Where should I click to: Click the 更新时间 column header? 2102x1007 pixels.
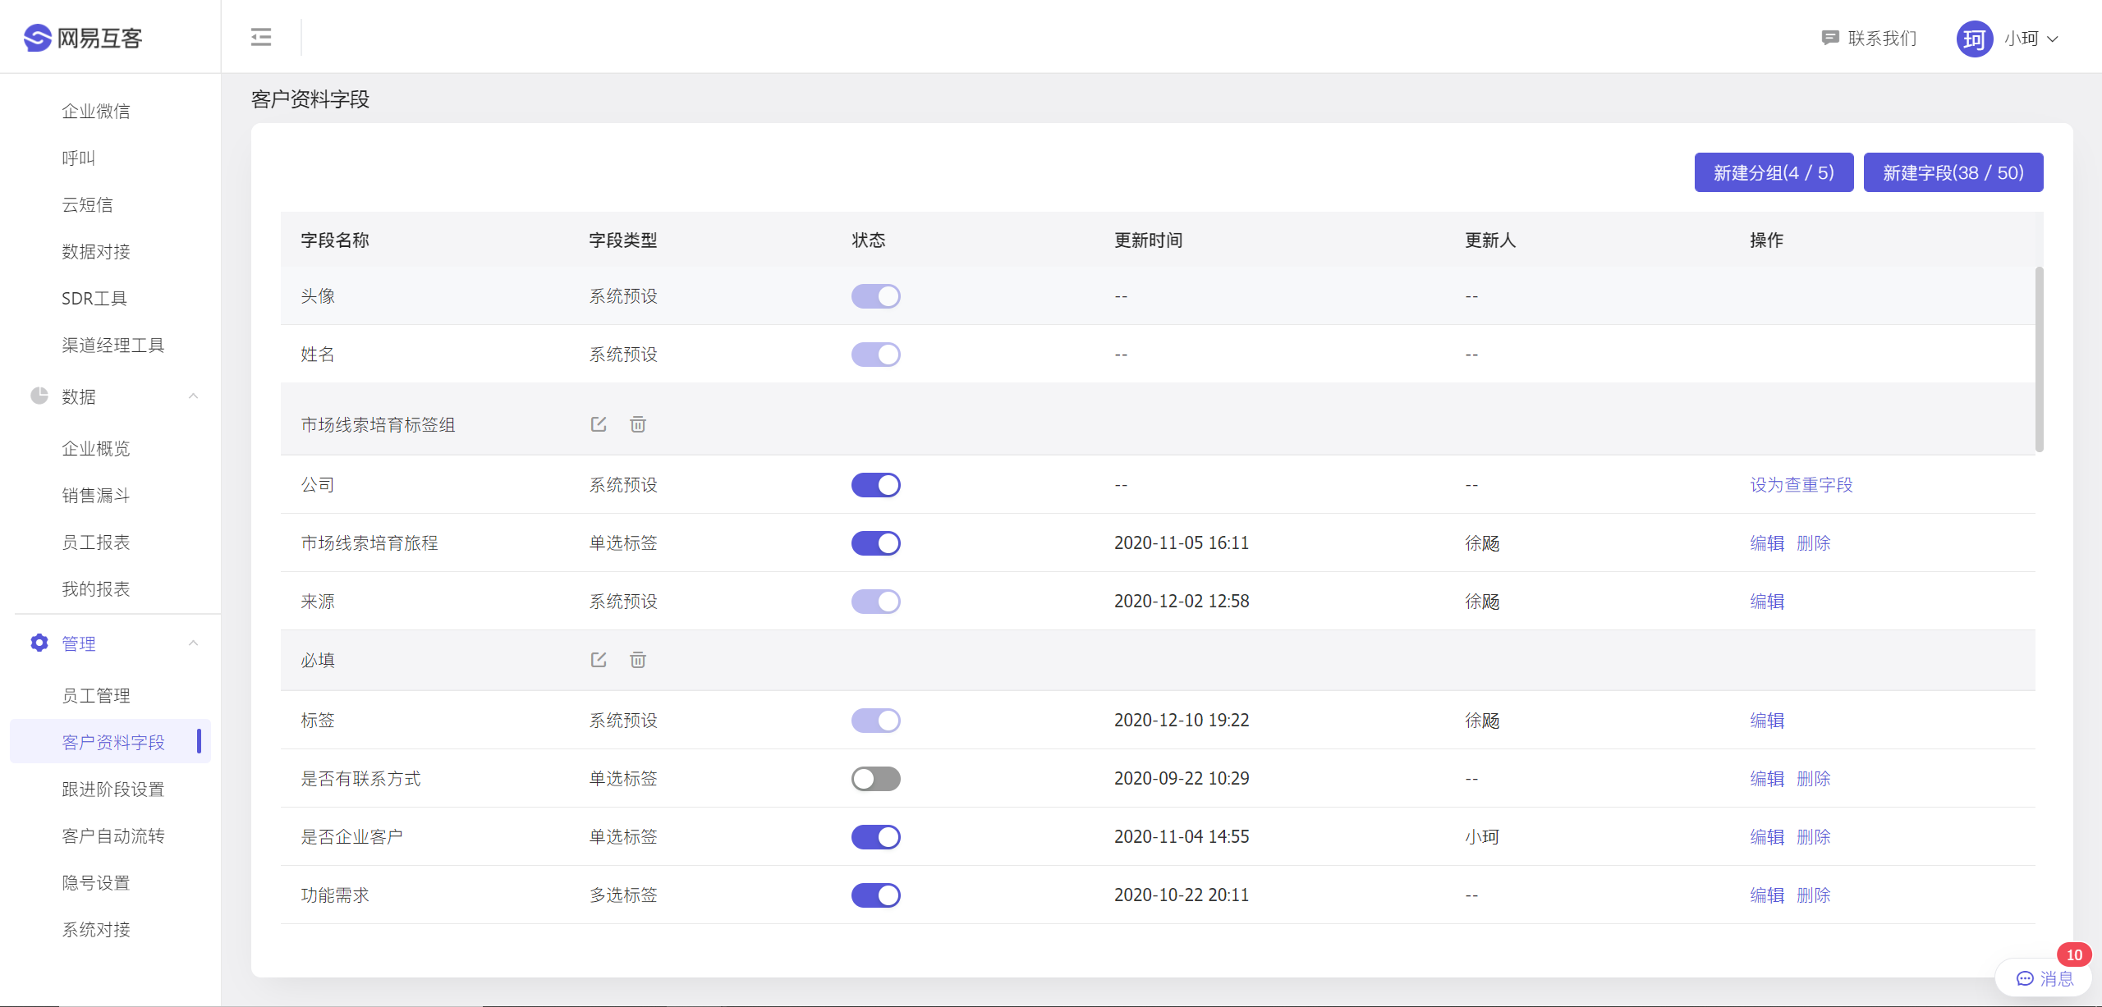click(1148, 240)
